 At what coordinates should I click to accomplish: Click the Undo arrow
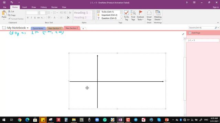(x=12, y=2)
